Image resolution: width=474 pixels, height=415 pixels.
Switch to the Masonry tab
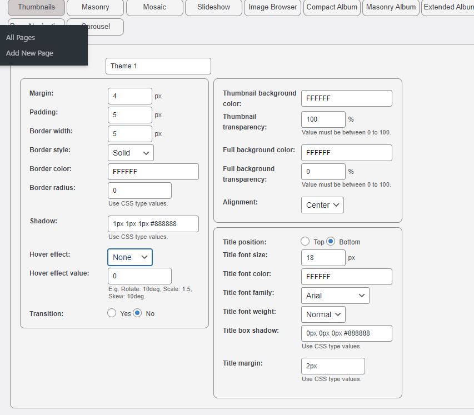tap(95, 7)
